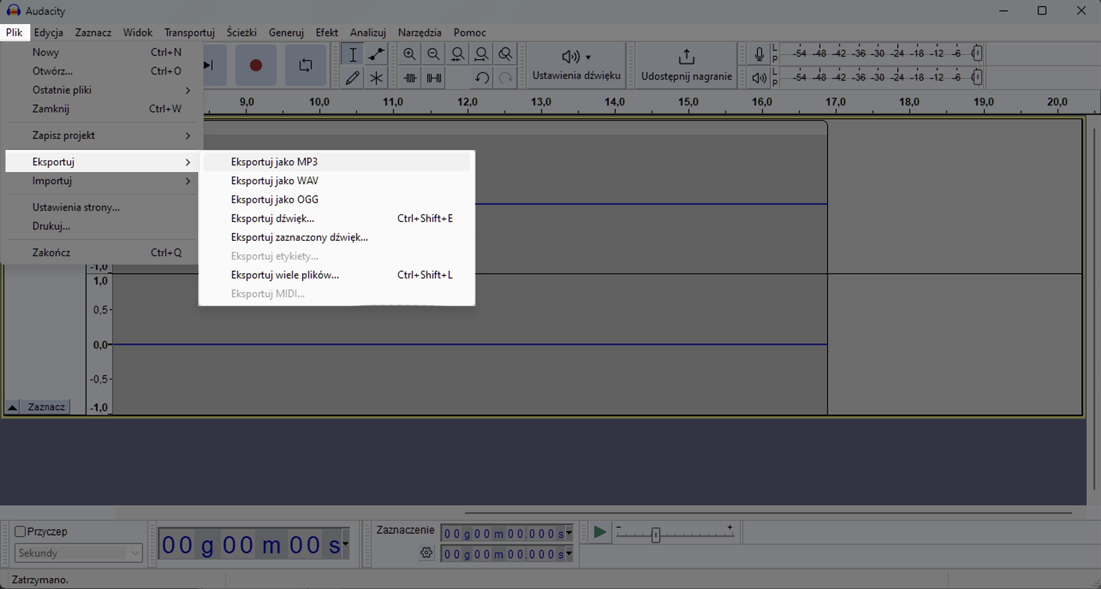This screenshot has width=1101, height=589.
Task: Select the Multi-tool asterisk icon
Action: coord(376,78)
